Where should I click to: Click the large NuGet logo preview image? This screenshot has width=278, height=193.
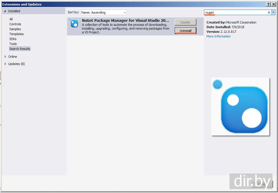[x=240, y=107]
